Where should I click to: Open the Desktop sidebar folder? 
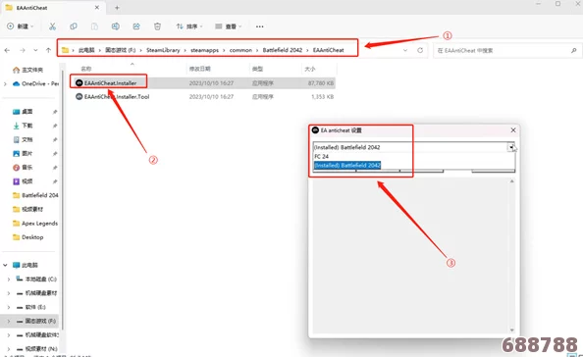click(x=28, y=237)
